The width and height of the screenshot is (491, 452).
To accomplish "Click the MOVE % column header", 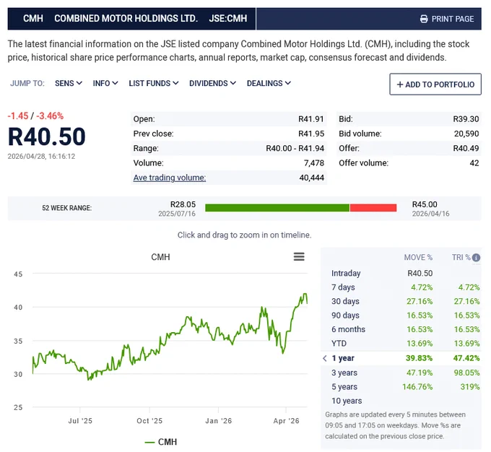I will point(418,258).
